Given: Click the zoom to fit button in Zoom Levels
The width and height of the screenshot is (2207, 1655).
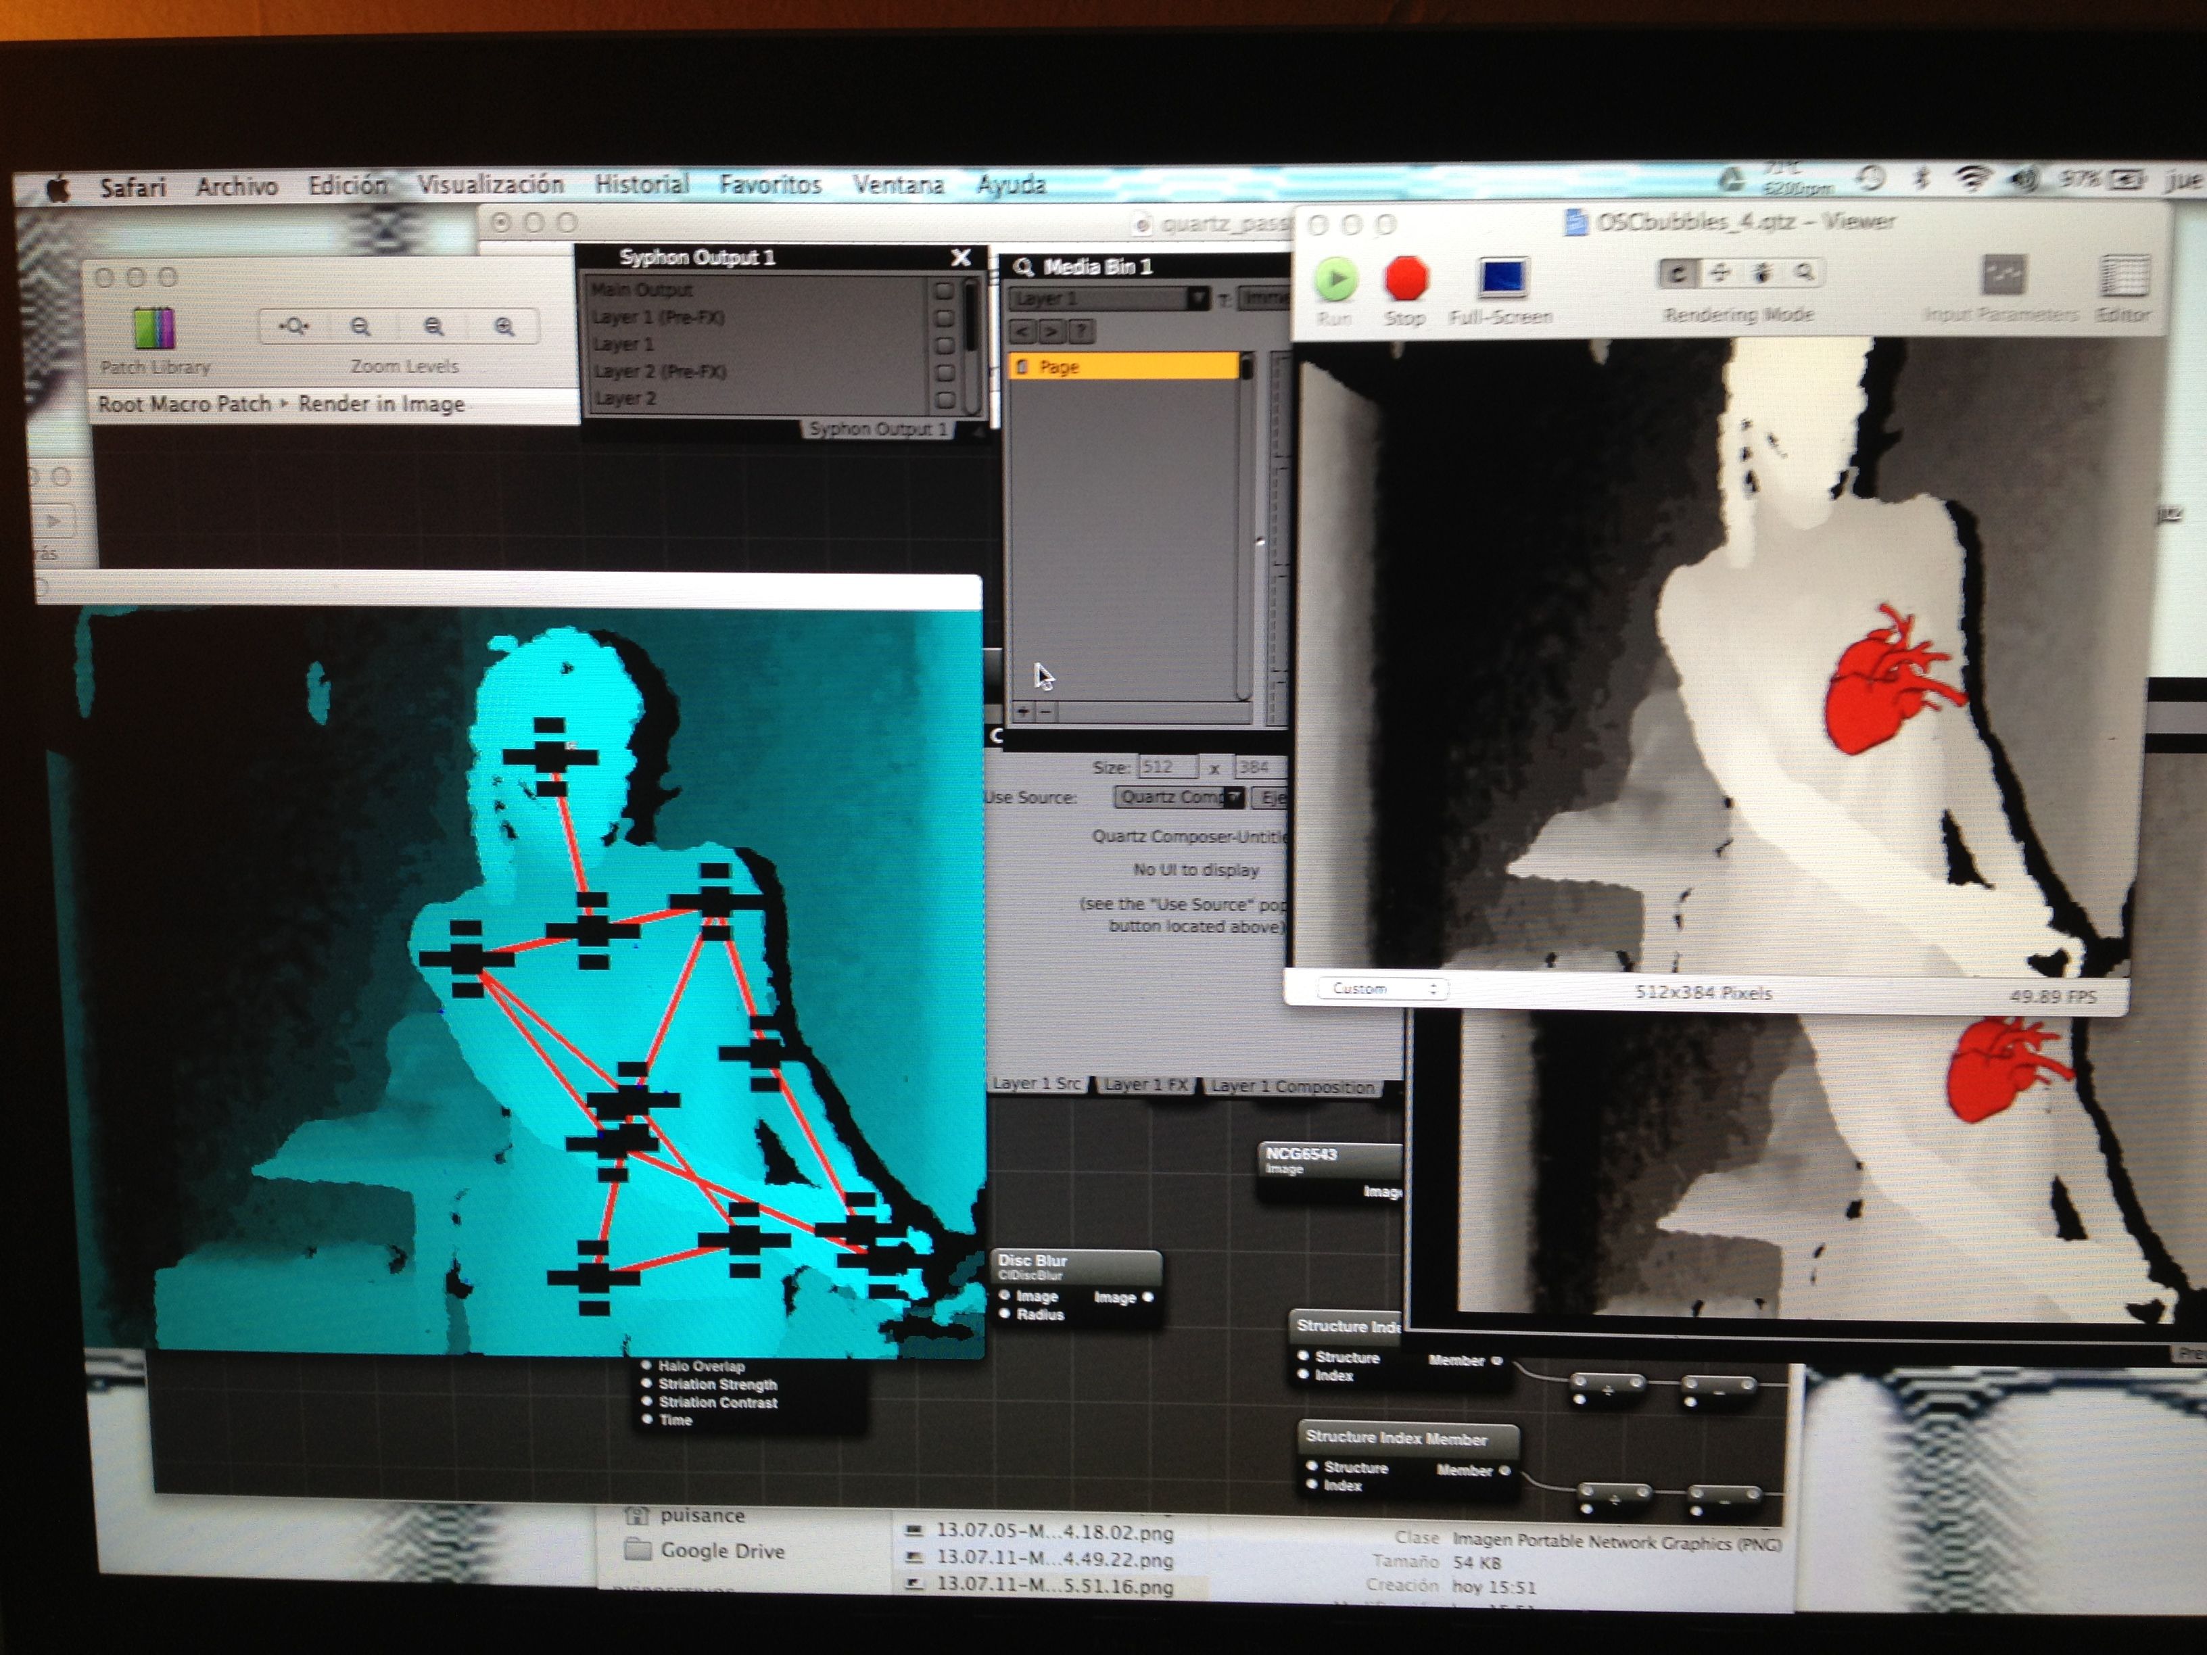Looking at the screenshot, I should (x=293, y=327).
